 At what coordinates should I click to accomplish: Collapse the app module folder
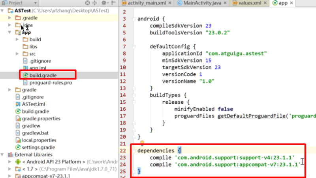coord(9,32)
